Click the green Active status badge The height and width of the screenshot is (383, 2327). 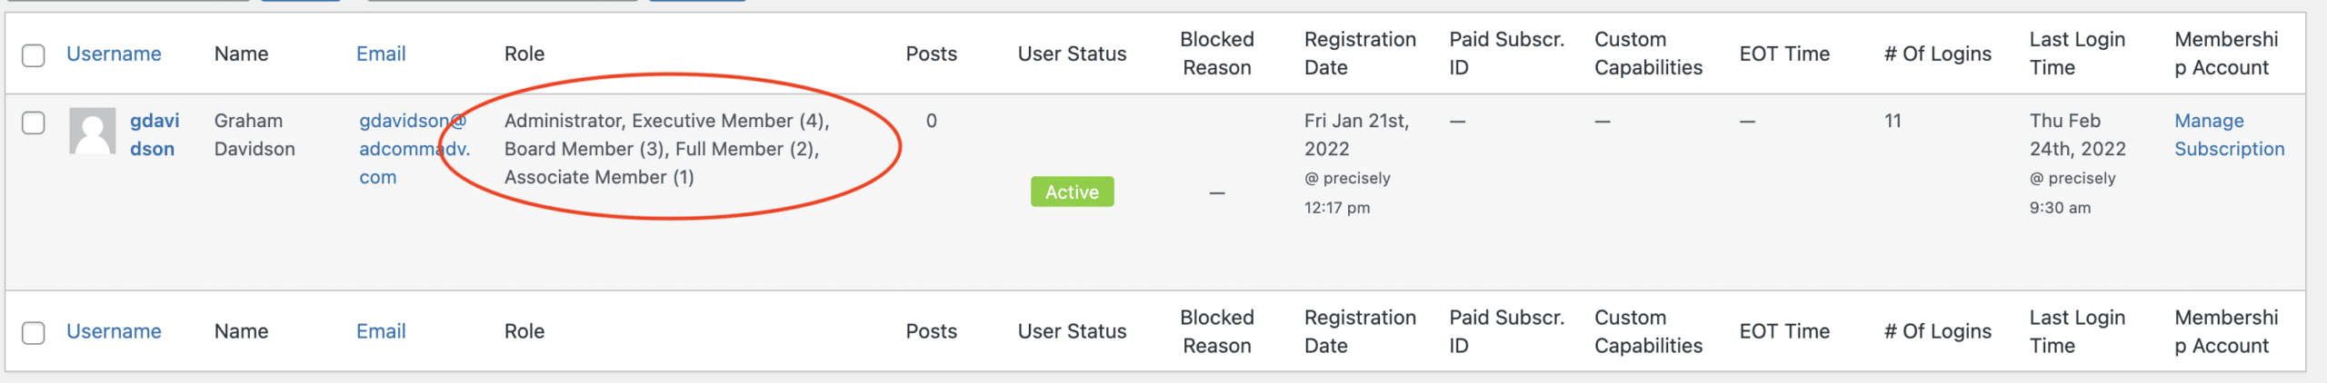1072,191
